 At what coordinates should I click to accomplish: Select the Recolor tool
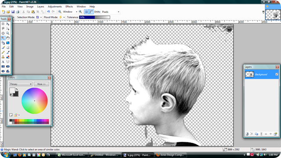[x=8, y=57]
